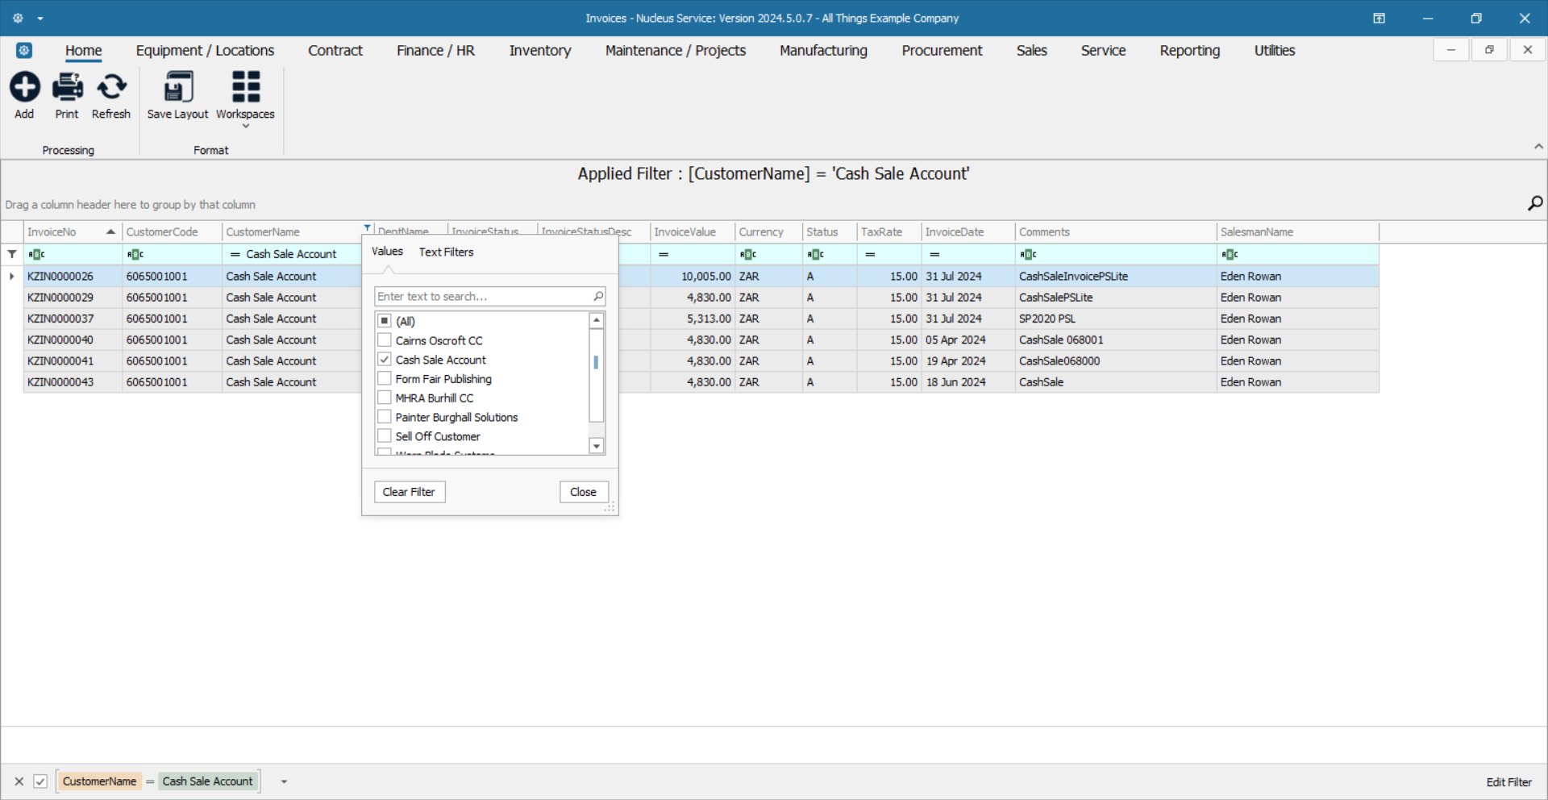Remove filter using X icon in filter bar
1548x800 pixels.
[x=19, y=781]
